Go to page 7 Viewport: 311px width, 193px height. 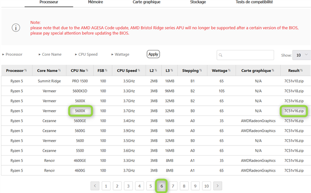(x=173, y=186)
